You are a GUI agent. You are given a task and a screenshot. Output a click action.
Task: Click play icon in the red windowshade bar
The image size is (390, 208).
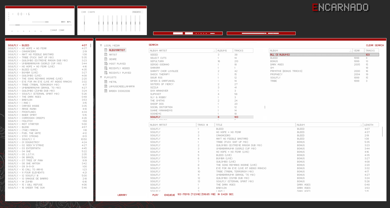(199, 33)
